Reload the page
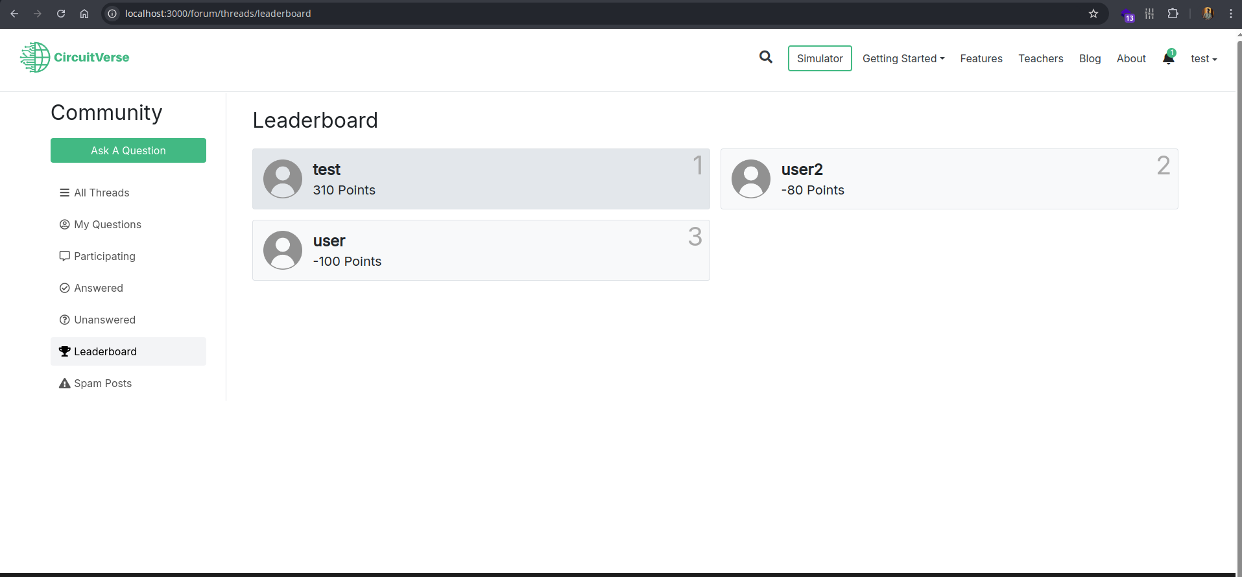 pos(61,14)
